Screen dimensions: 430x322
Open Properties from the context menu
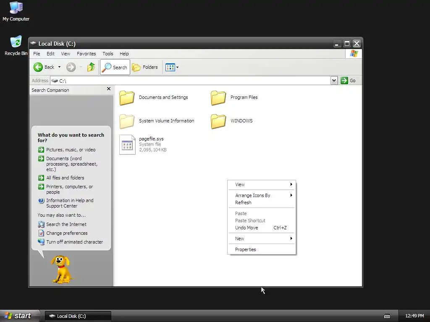[x=262, y=249]
